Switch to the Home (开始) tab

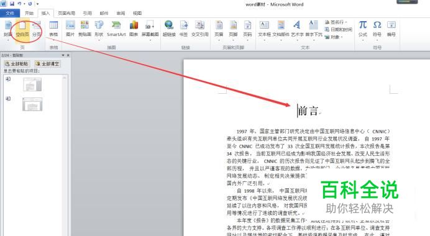tap(29, 13)
